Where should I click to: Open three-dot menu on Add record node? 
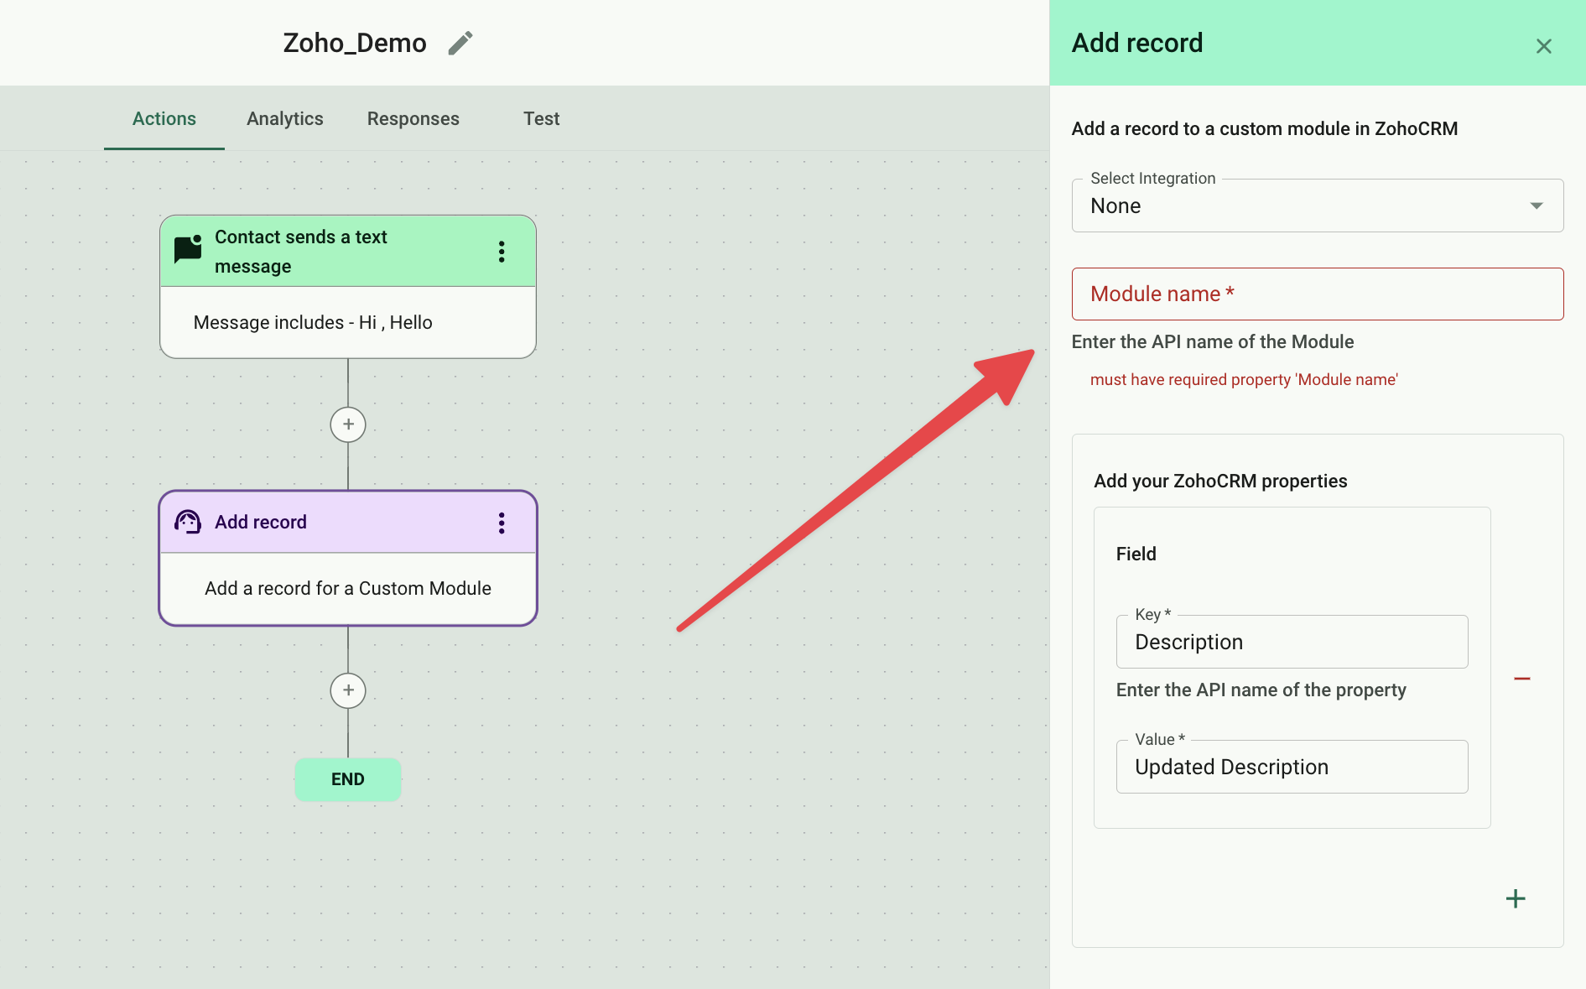pyautogui.click(x=502, y=523)
